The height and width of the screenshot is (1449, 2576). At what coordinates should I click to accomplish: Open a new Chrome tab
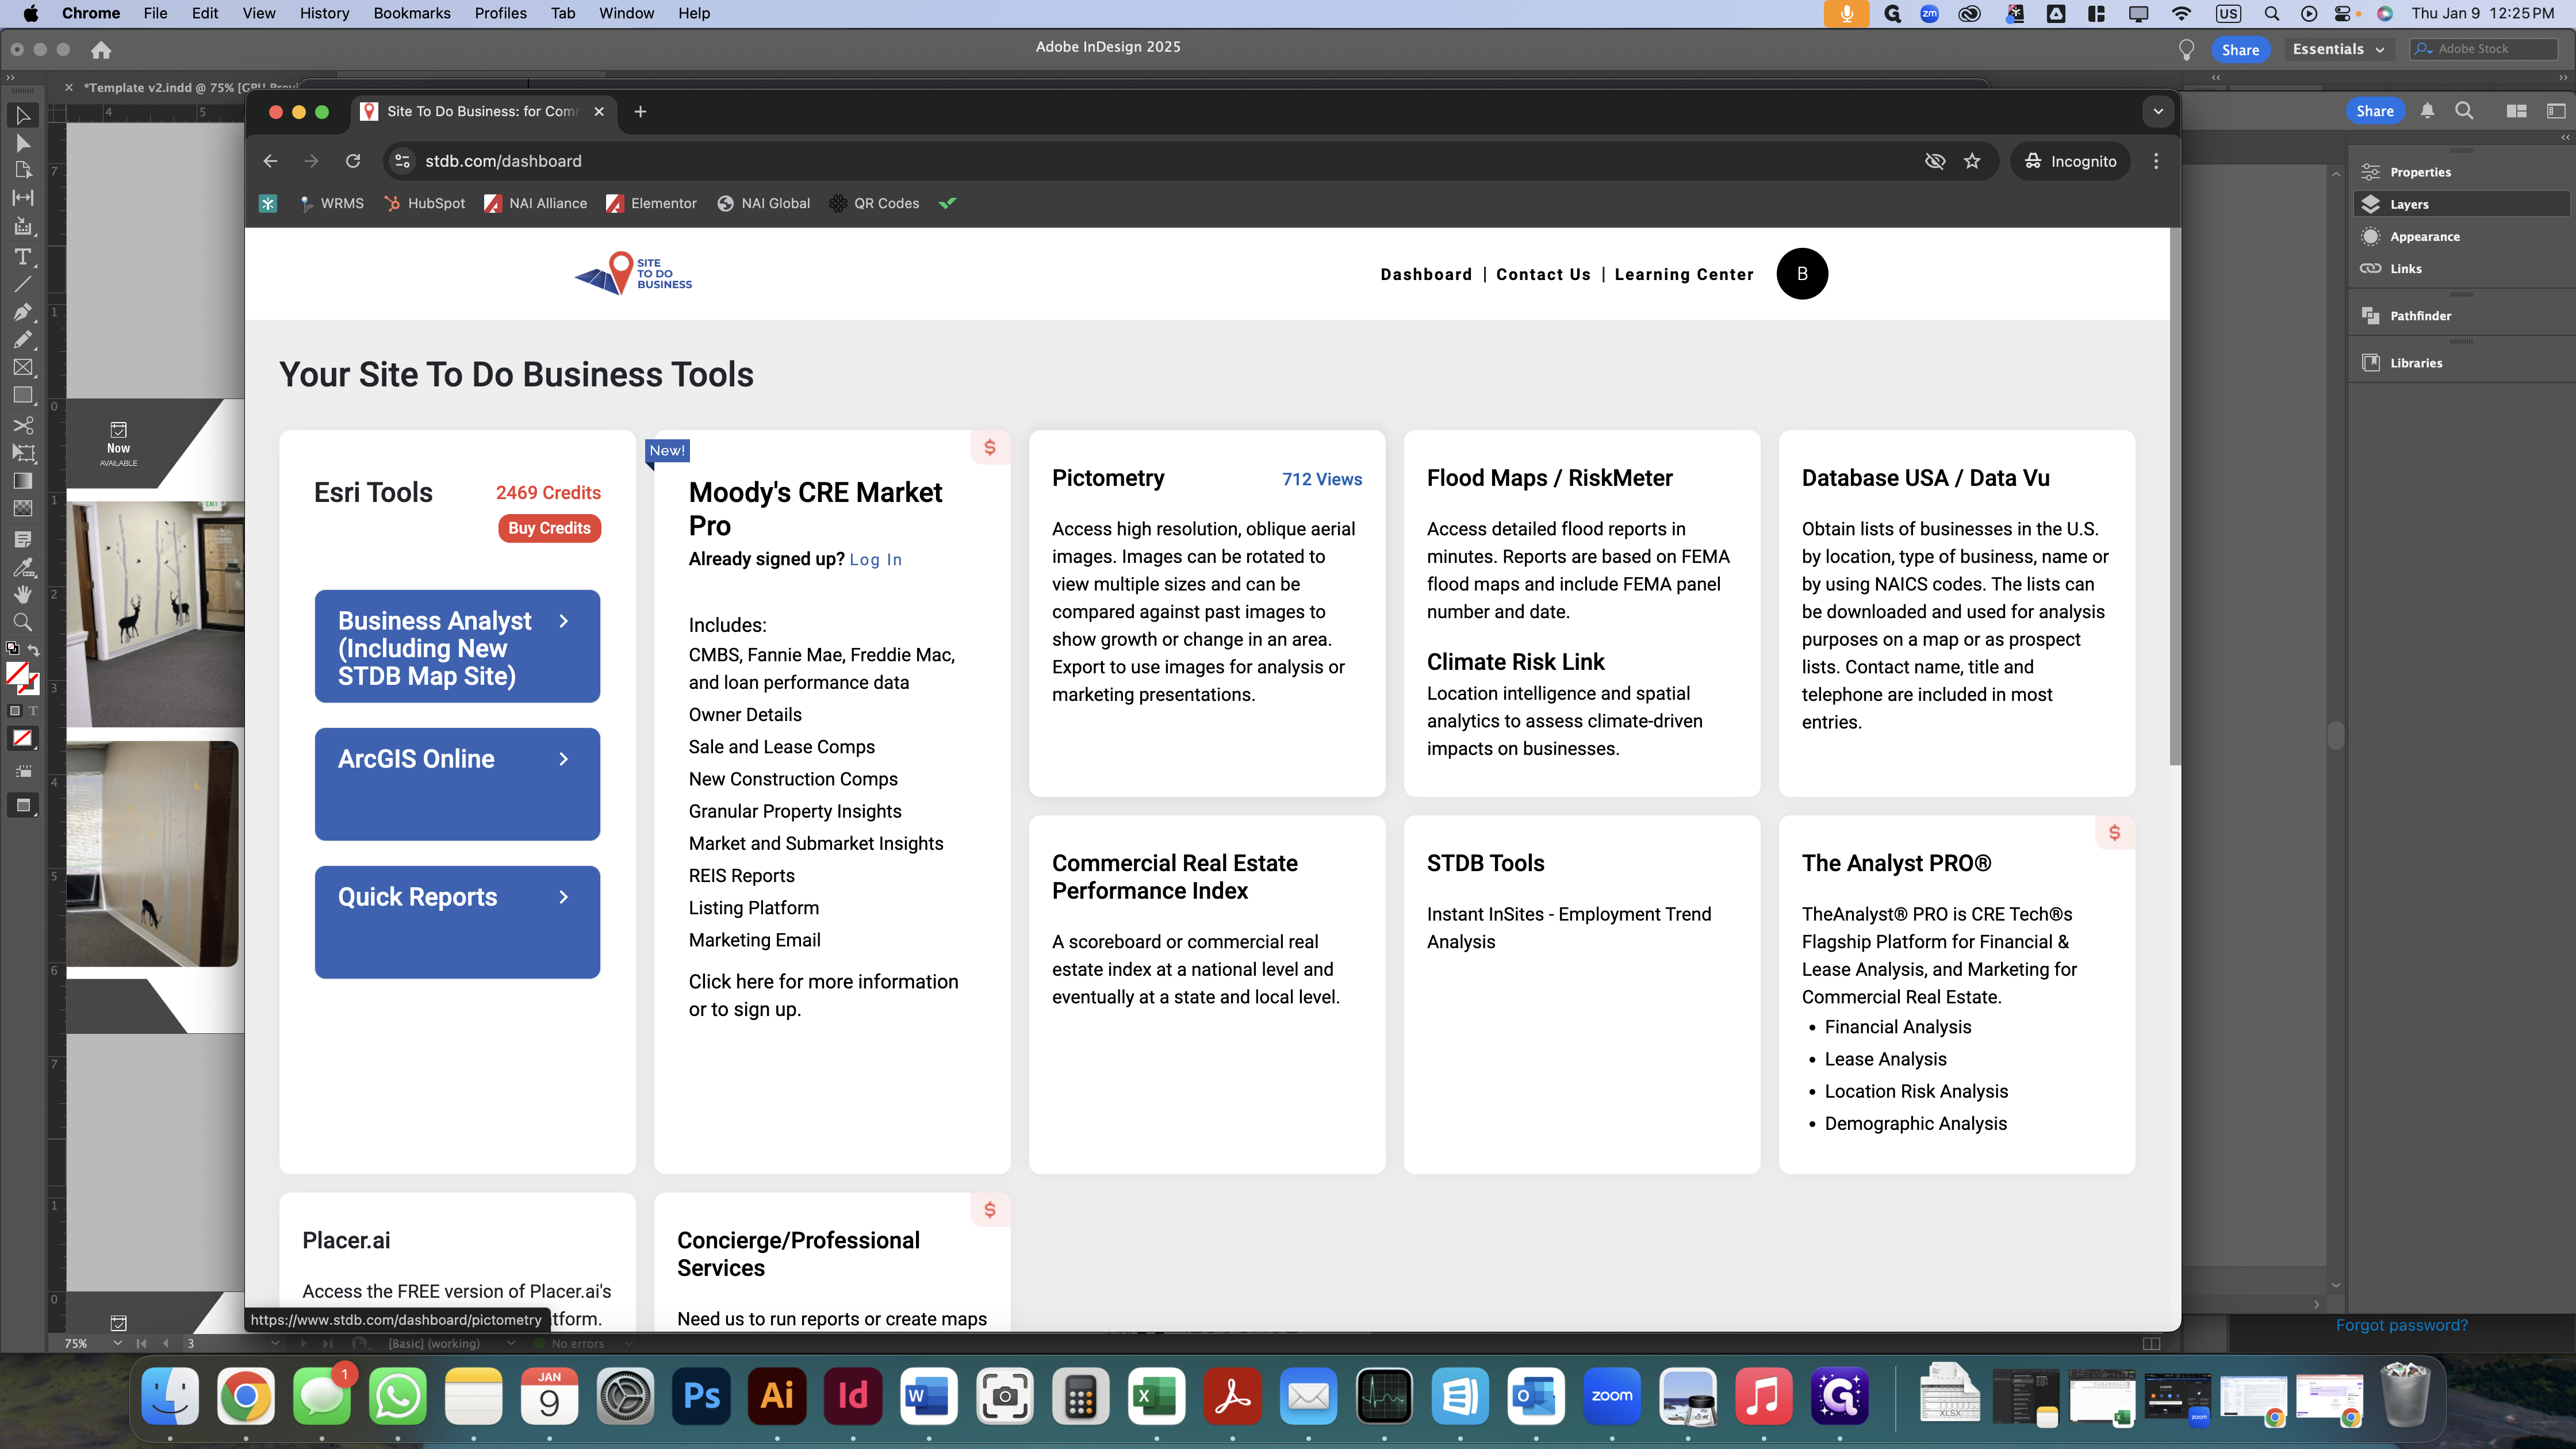click(640, 111)
